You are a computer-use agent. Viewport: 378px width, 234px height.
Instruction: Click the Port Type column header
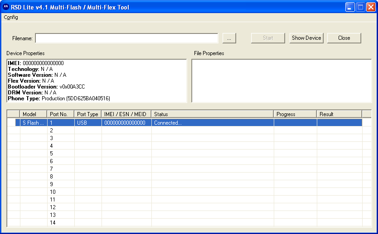coord(88,114)
